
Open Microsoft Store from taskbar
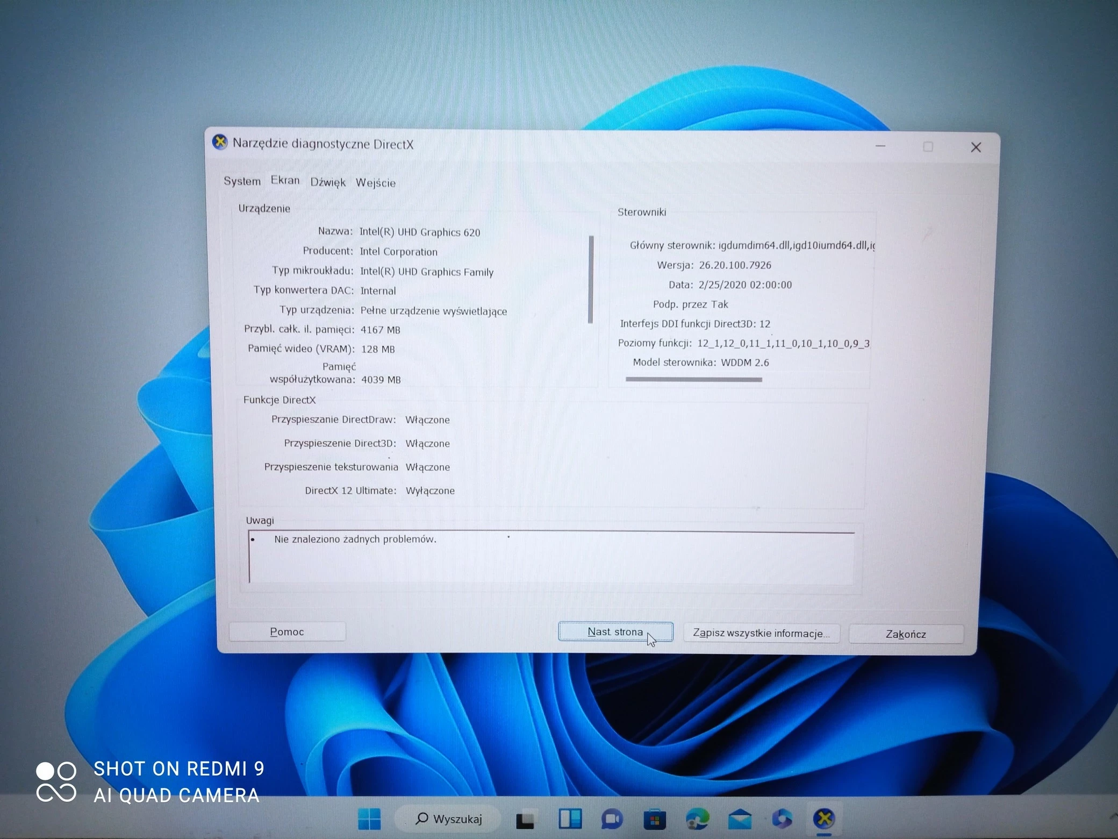point(655,820)
